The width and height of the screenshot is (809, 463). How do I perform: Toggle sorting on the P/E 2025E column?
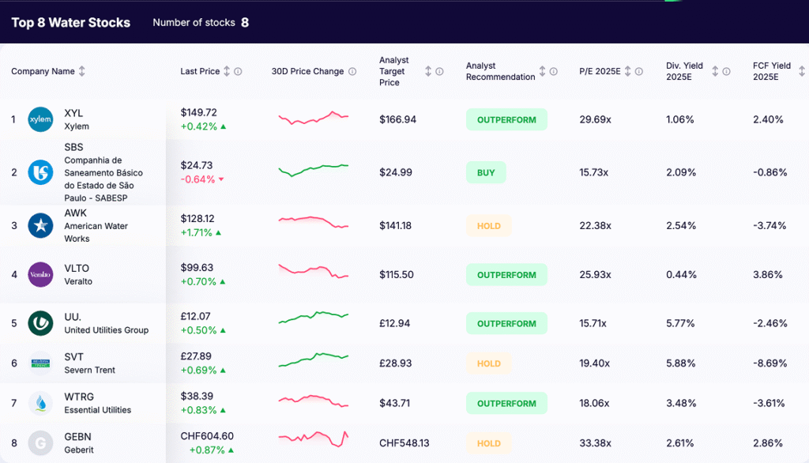[627, 71]
